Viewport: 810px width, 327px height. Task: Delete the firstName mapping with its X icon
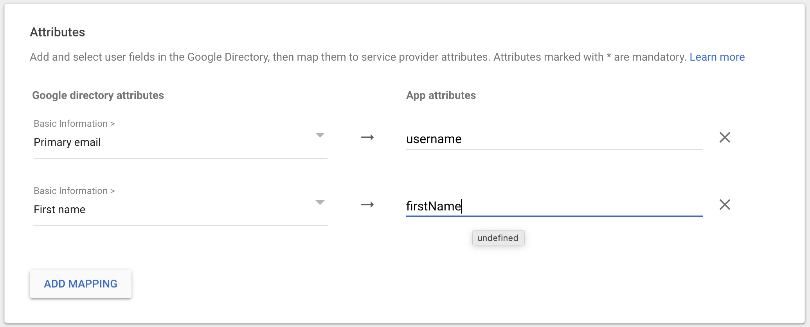pos(725,205)
